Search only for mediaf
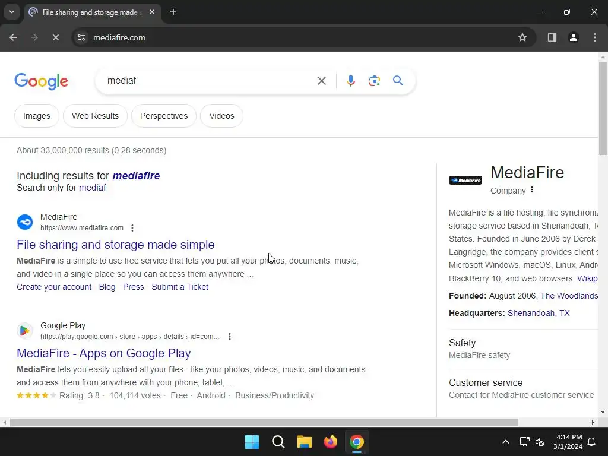Screen dimensions: 608x456 (92, 188)
